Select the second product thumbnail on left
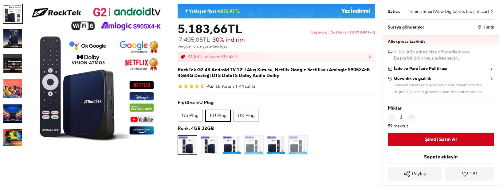The height and width of the screenshot is (187, 503). 13,39
